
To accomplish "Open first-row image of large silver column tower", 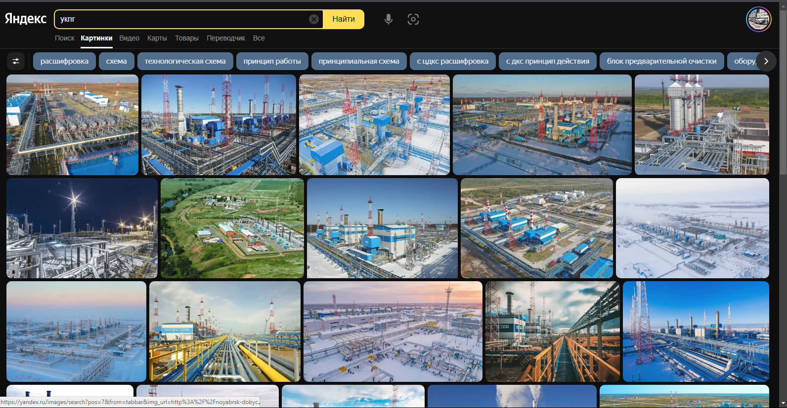I will (702, 125).
